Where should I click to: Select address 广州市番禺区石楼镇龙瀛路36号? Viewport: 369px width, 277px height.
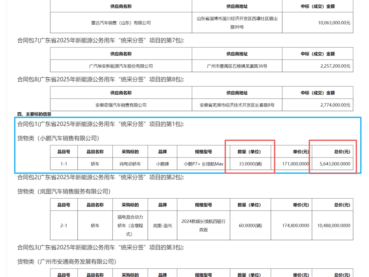(237, 66)
